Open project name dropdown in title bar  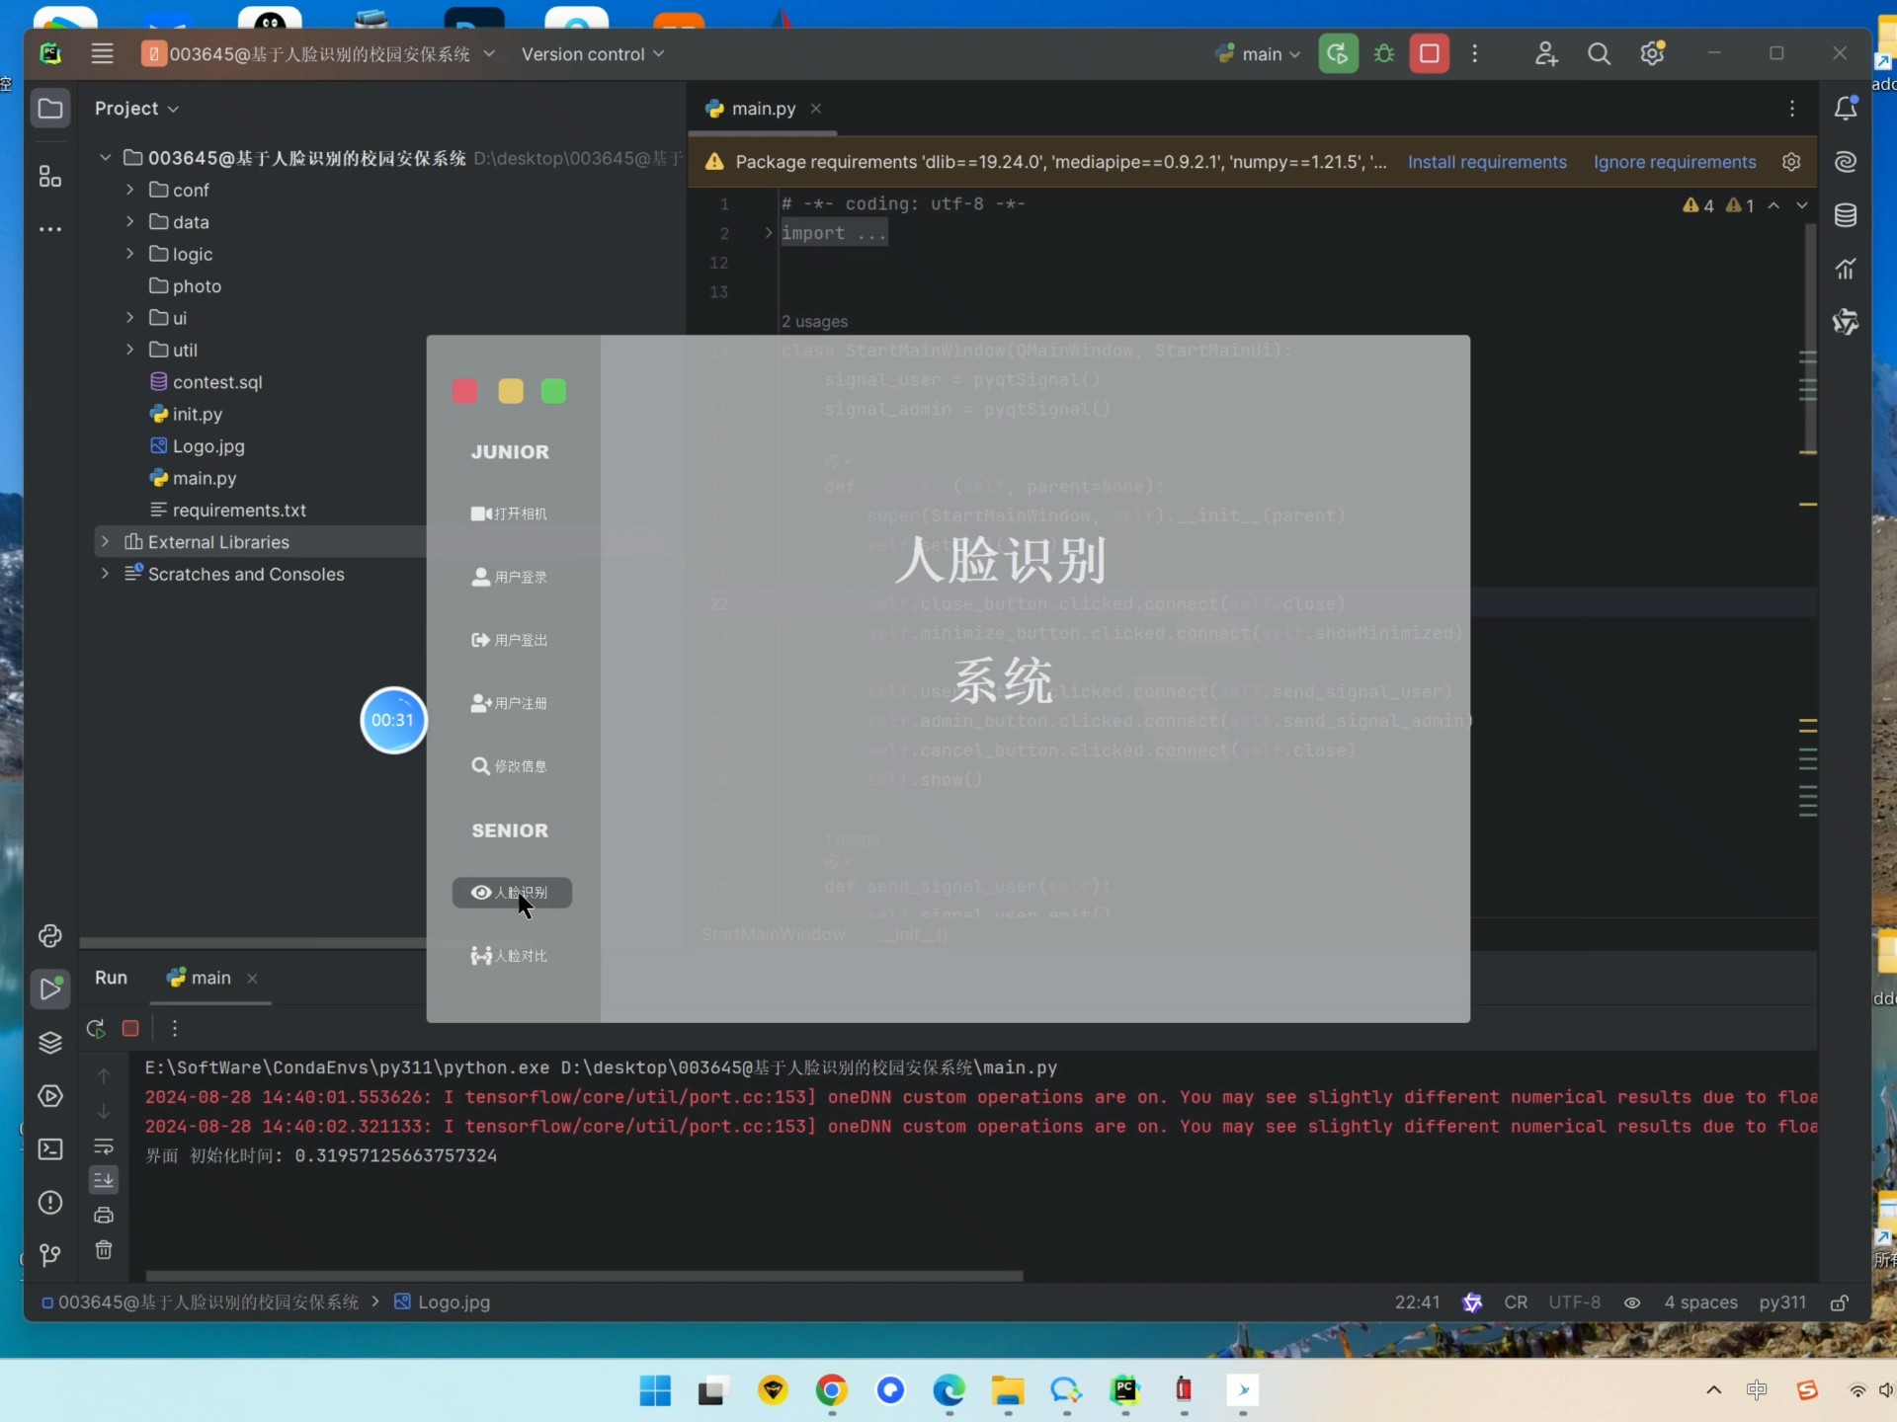coord(318,53)
